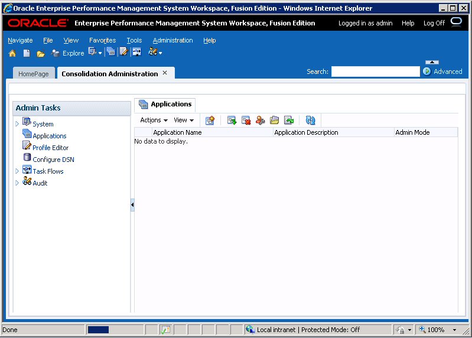Click the Profile Editor icon in tree
472x338 pixels.
pyautogui.click(x=27, y=145)
